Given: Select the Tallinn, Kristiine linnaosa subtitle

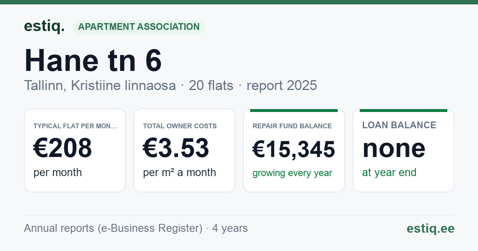Looking at the screenshot, I should 170,85.
